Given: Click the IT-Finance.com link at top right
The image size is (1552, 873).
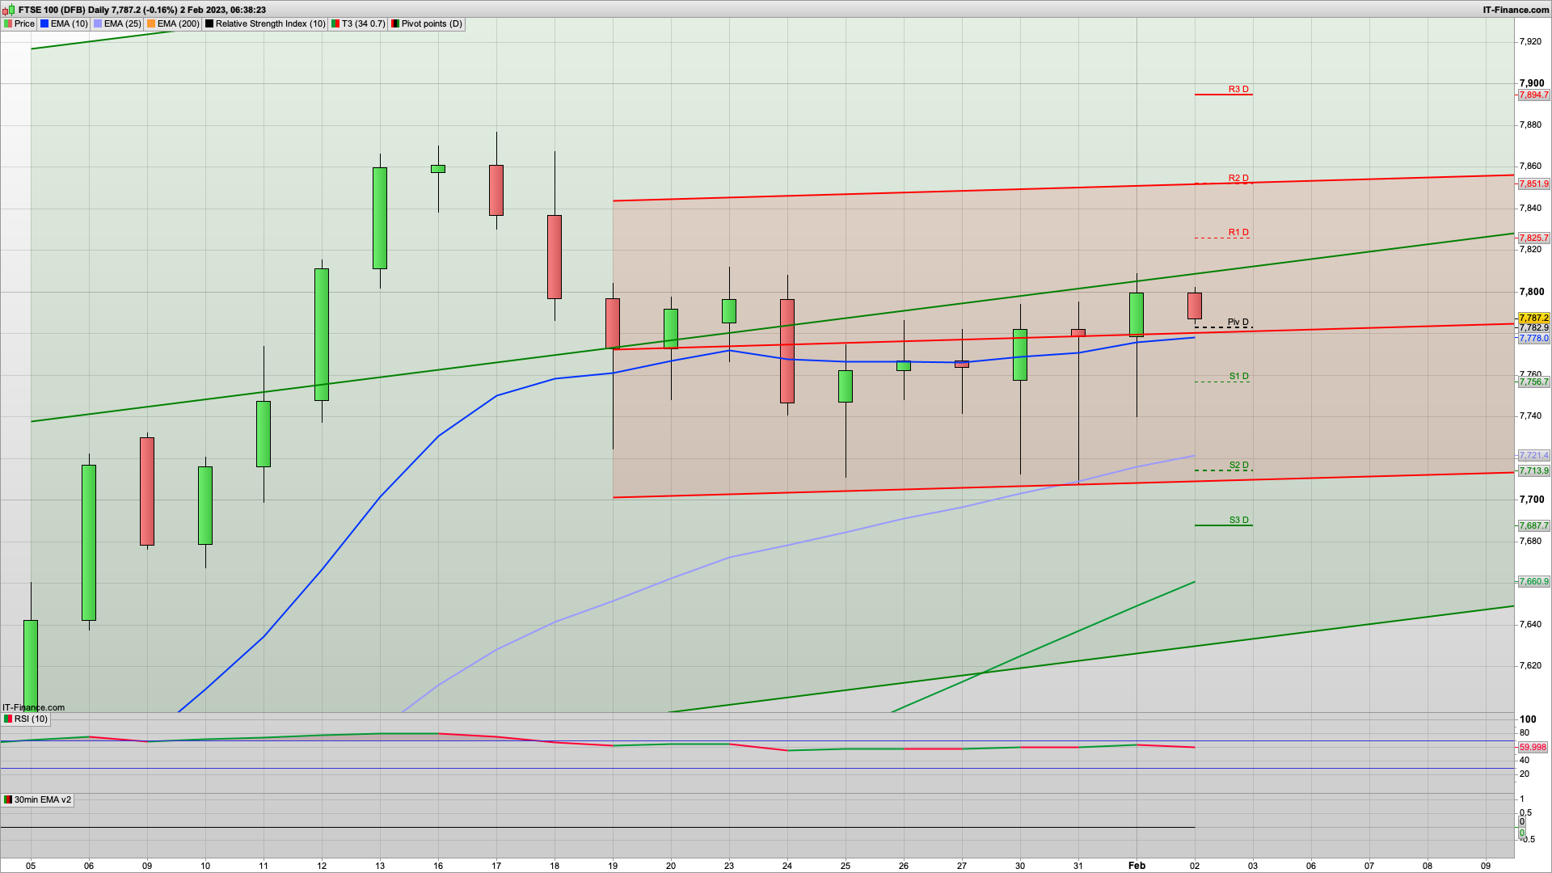Looking at the screenshot, I should coord(1516,10).
